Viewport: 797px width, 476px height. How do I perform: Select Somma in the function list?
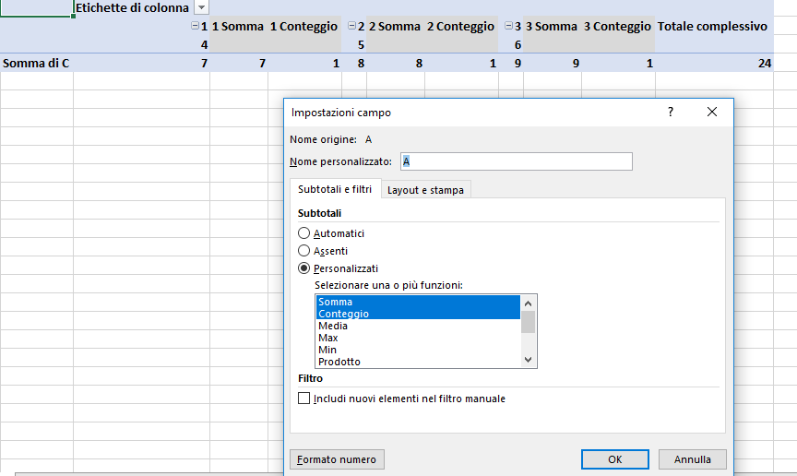(418, 302)
